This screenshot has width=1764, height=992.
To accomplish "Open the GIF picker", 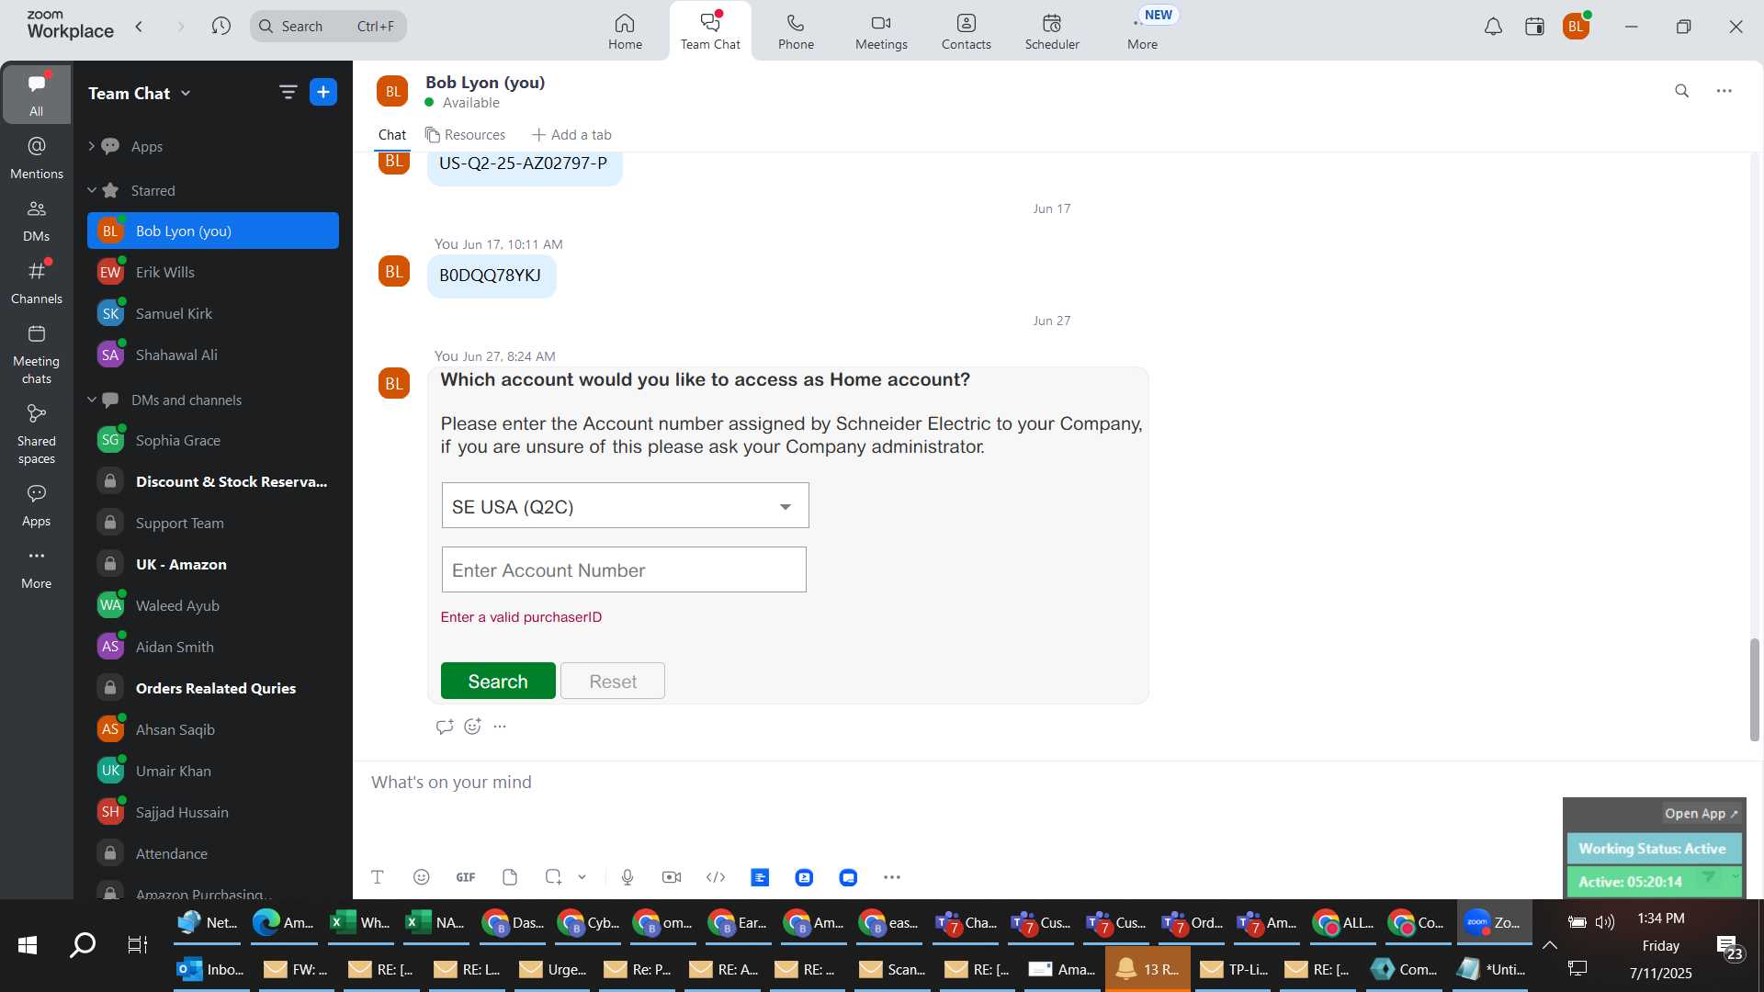I will pyautogui.click(x=466, y=877).
